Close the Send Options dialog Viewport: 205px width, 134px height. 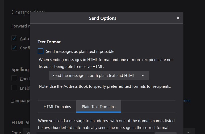178,18
